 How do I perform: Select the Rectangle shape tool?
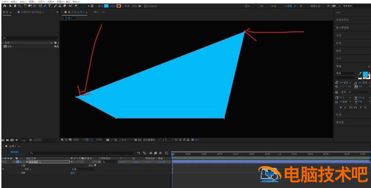pos(40,6)
